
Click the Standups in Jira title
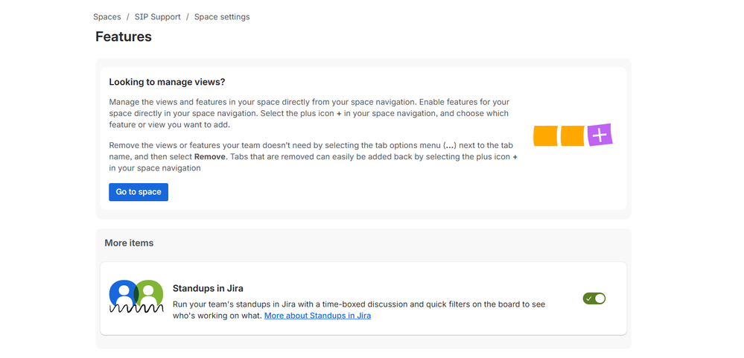[x=208, y=288]
